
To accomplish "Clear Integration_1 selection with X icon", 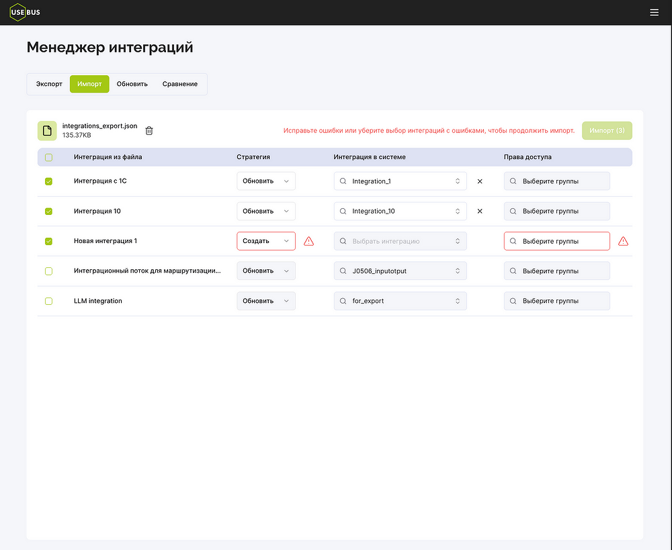I will pyautogui.click(x=480, y=181).
